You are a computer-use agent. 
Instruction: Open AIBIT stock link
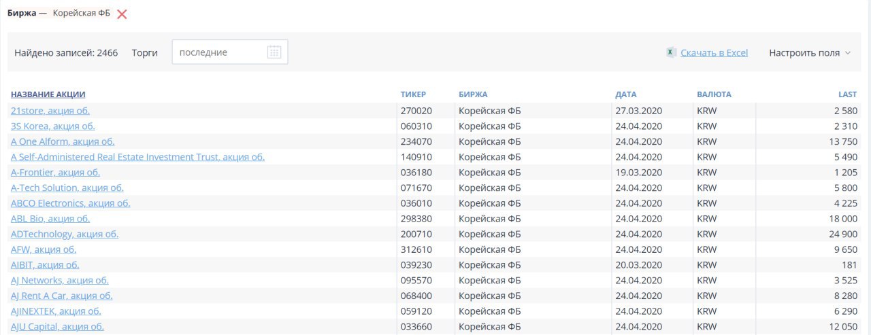[x=45, y=265]
